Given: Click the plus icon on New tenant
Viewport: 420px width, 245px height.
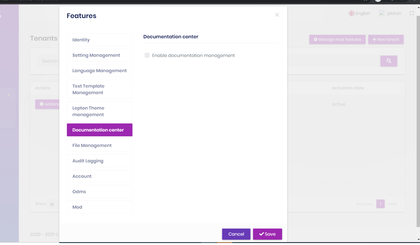Looking at the screenshot, I should (x=374, y=39).
